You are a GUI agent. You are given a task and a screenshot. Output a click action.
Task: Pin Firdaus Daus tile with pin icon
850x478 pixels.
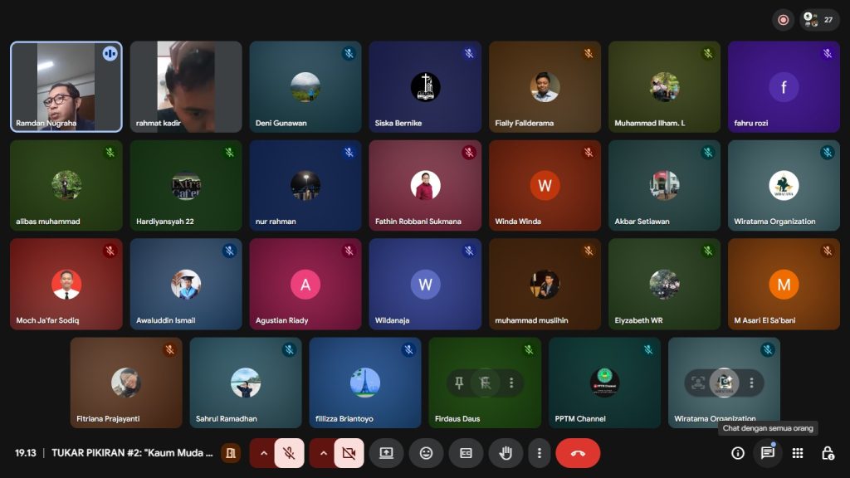tap(458, 383)
